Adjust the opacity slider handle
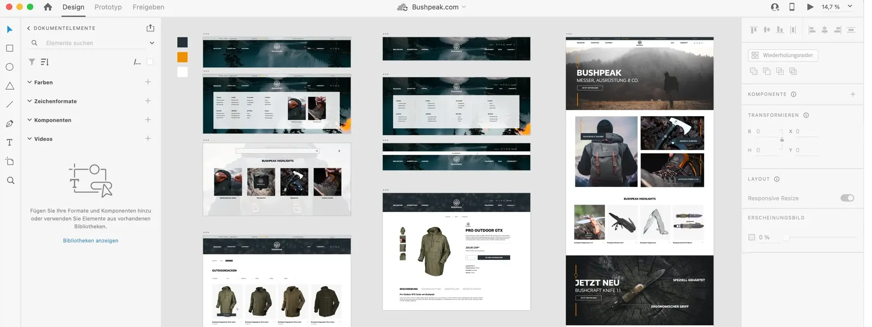The height and width of the screenshot is (327, 872). click(x=786, y=237)
